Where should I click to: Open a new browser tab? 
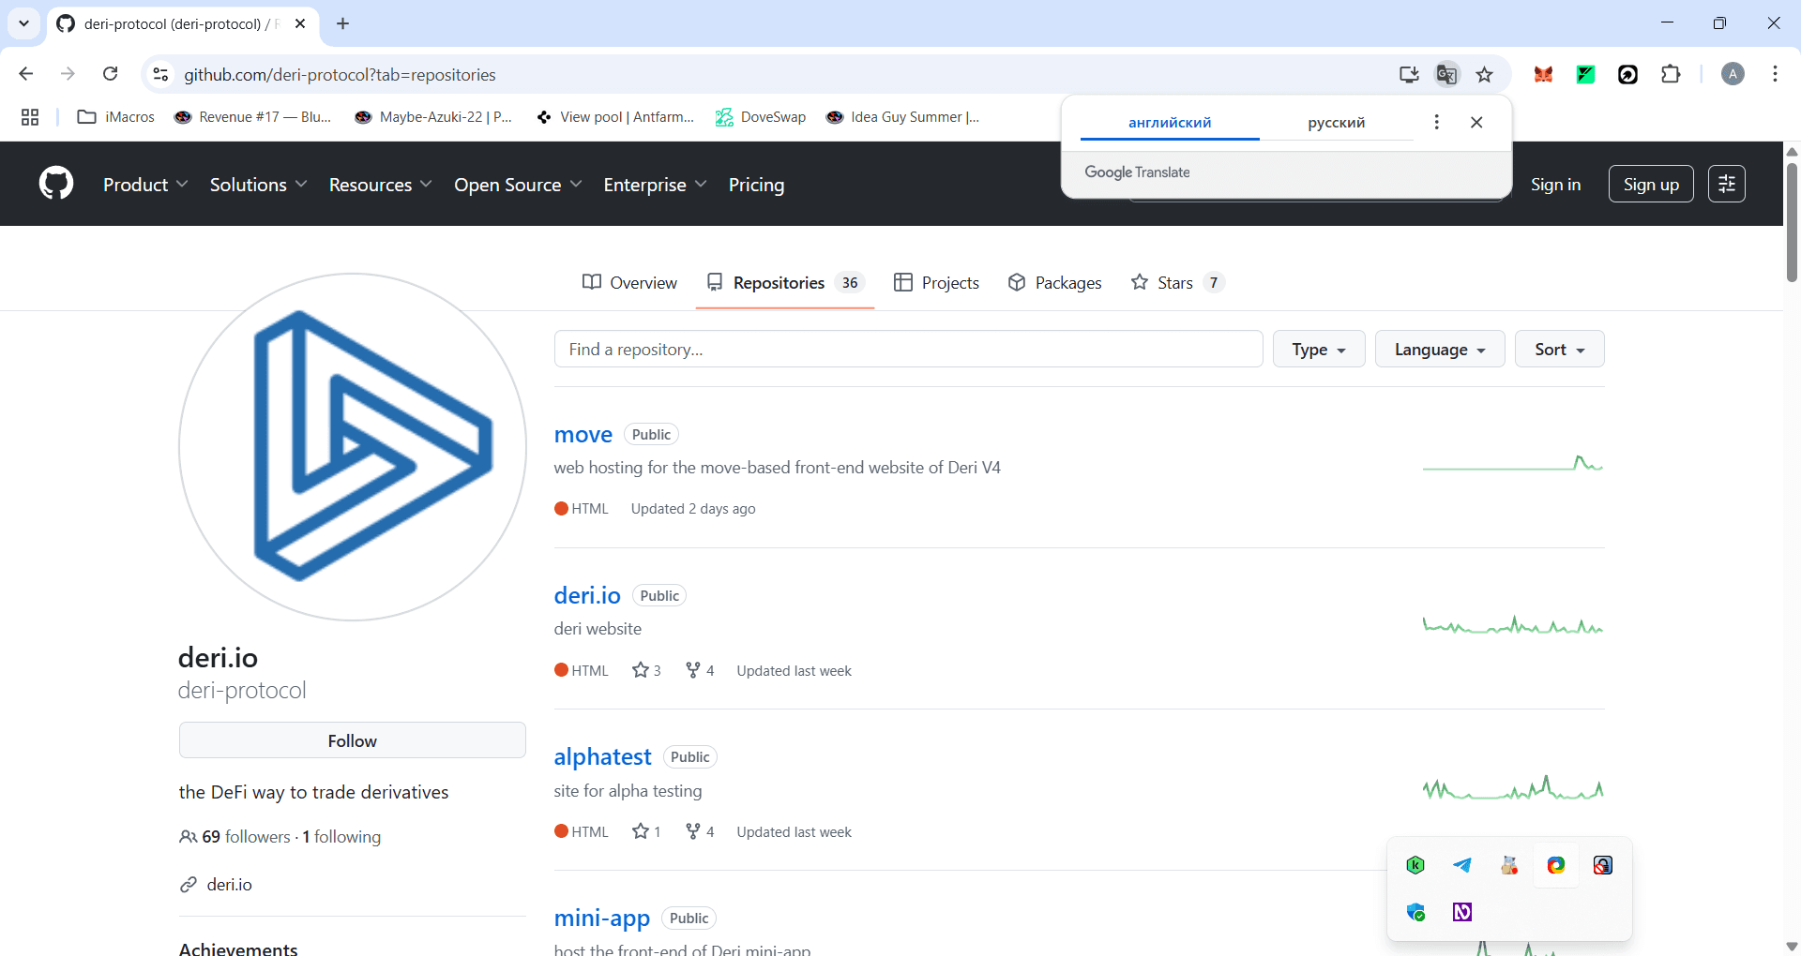[343, 23]
